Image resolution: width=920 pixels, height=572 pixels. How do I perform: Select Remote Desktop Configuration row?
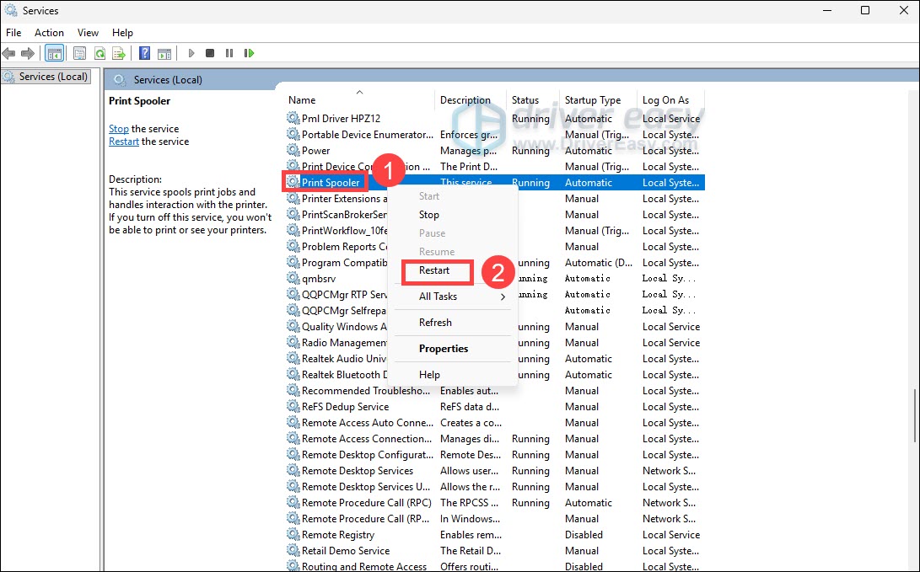click(x=495, y=455)
